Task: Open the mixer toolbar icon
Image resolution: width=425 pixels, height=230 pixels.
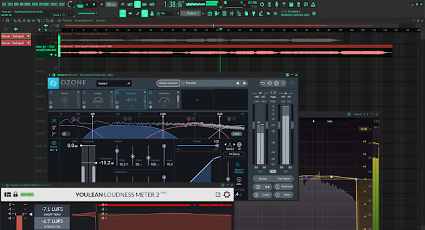Action: click(x=232, y=13)
